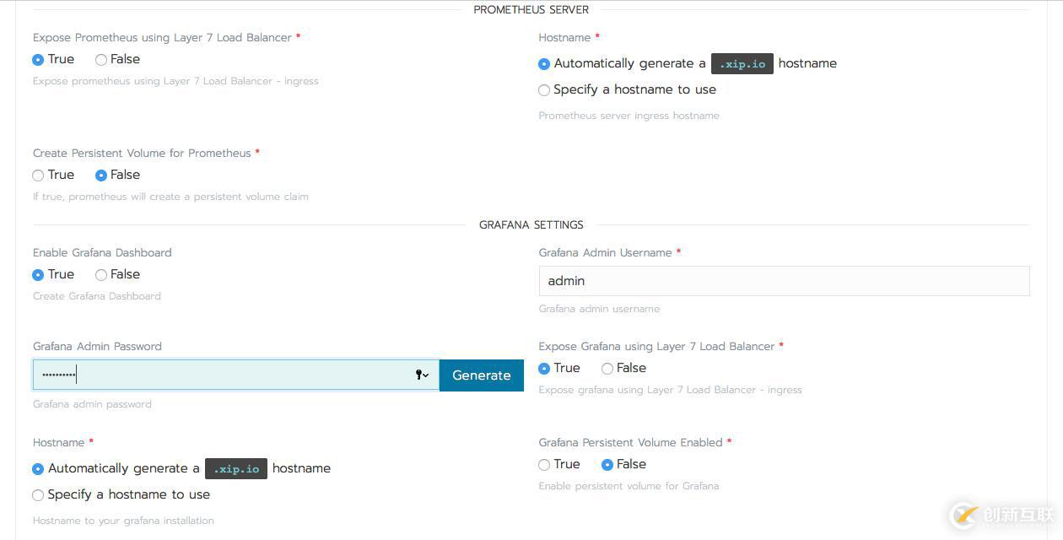Image resolution: width=1063 pixels, height=540 pixels.
Task: Choose Automatically generate hostname for Grafana
Action: click(x=38, y=469)
